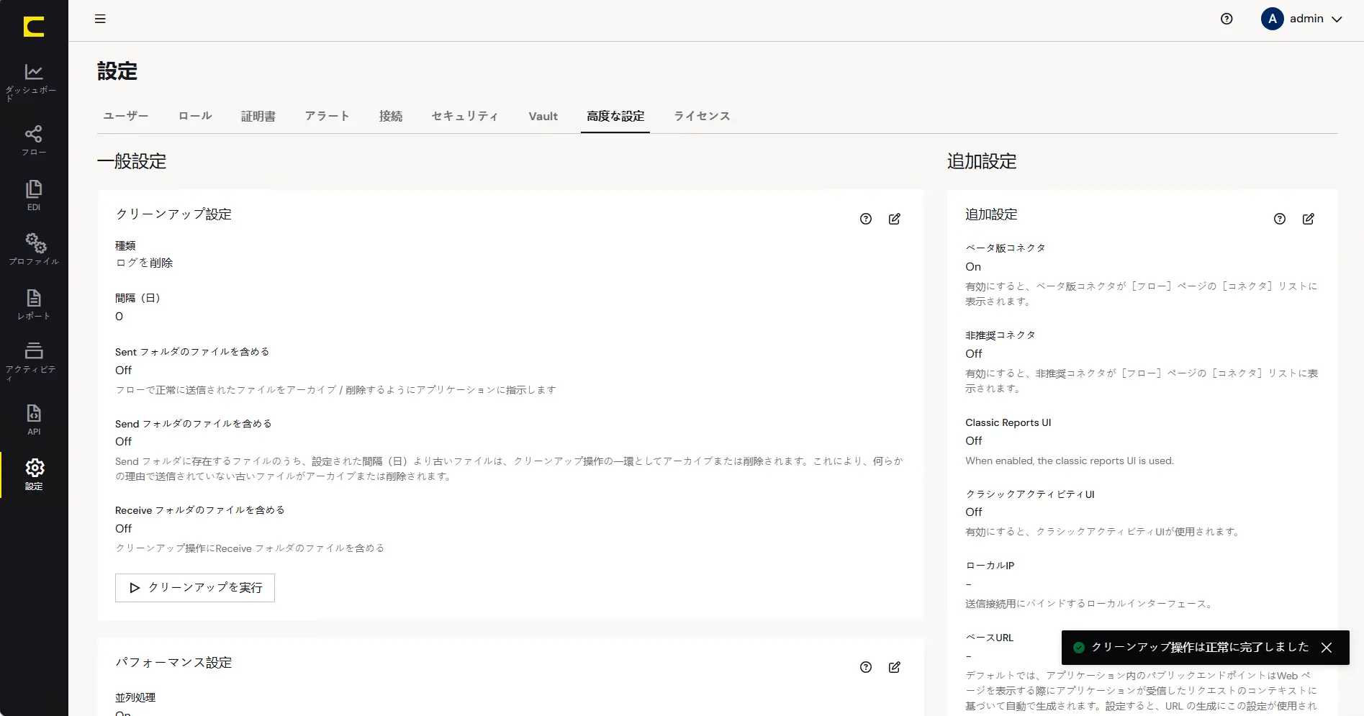Switch to the 証明書 tab
The height and width of the screenshot is (716, 1364).
[x=258, y=116]
